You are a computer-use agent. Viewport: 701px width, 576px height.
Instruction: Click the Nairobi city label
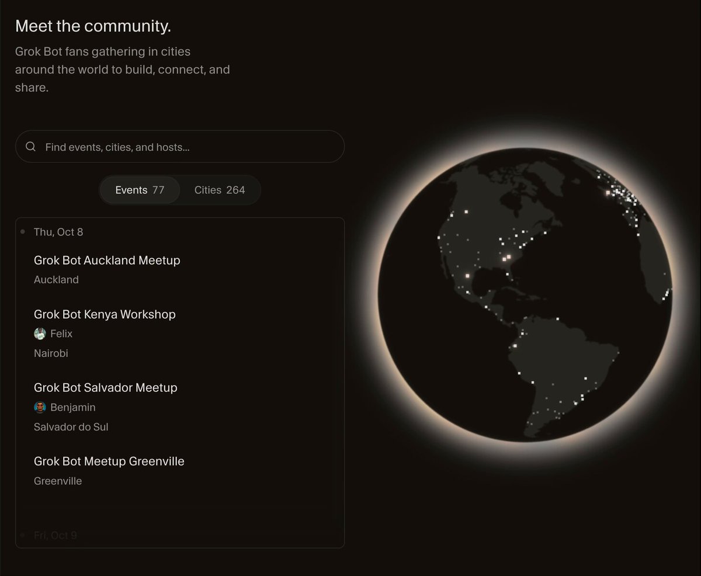click(51, 353)
